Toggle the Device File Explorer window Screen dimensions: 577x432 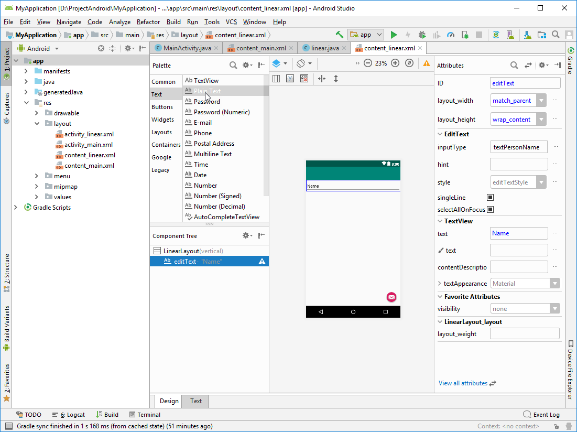tap(571, 370)
